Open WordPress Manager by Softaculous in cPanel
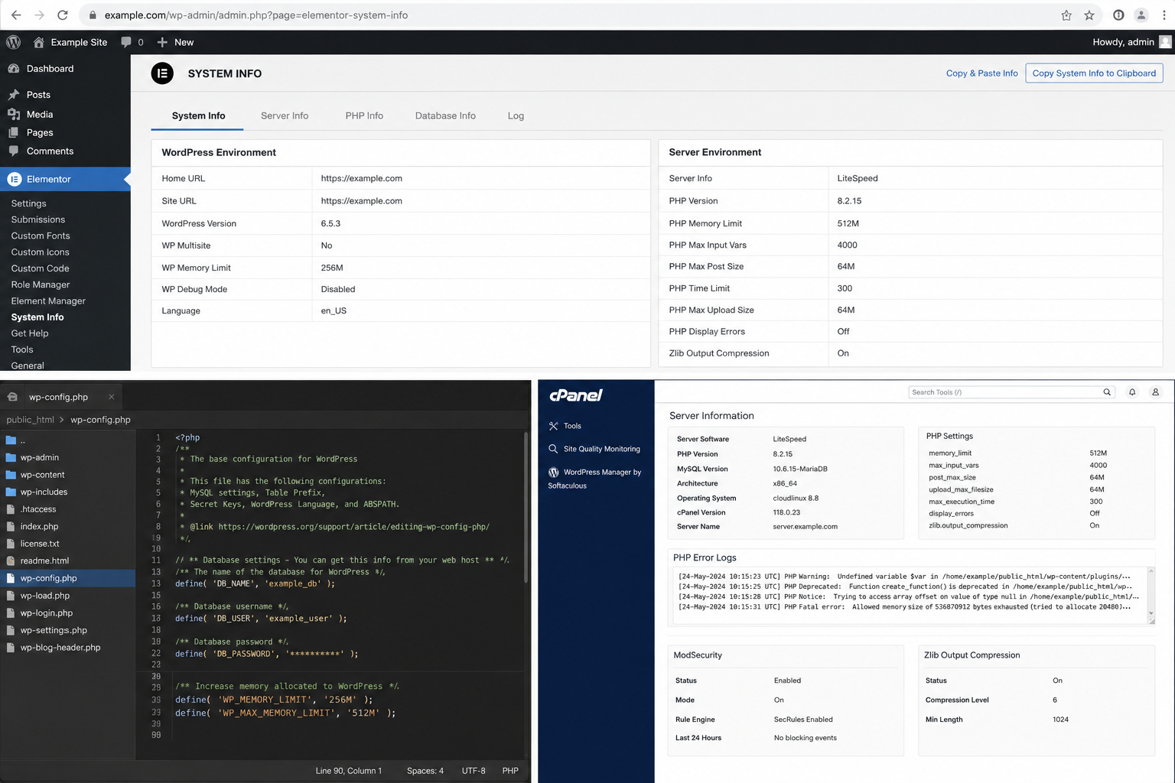The height and width of the screenshot is (783, 1175). coord(594,479)
